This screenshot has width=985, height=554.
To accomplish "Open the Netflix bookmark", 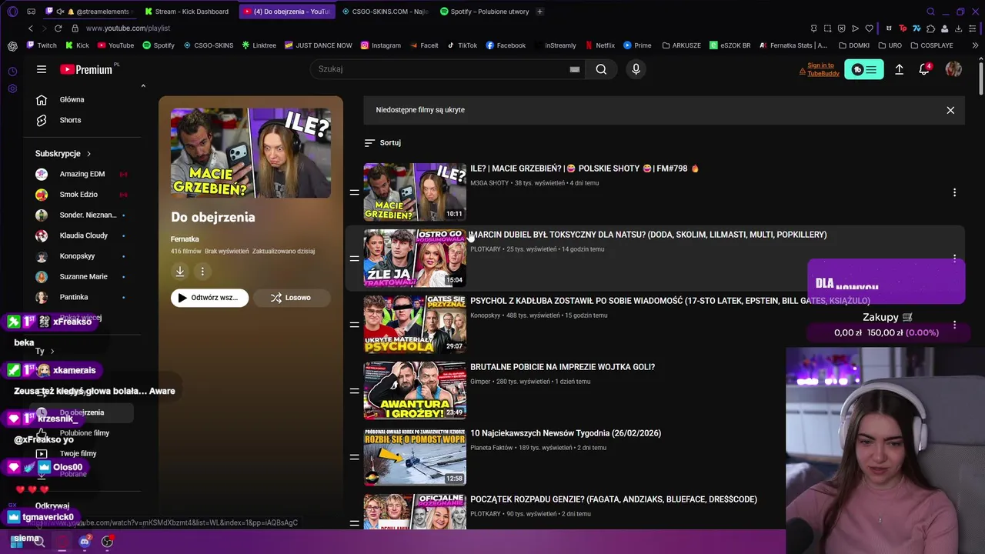I will point(600,45).
